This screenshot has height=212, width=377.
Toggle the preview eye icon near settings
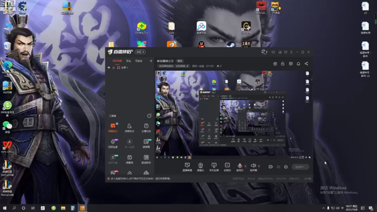click(278, 167)
